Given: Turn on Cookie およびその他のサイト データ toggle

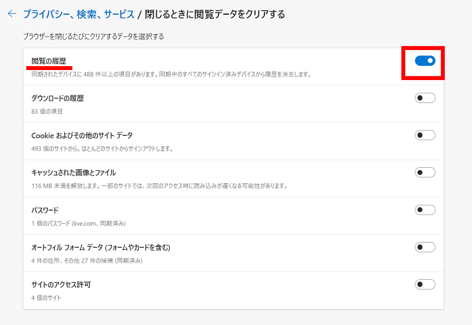Looking at the screenshot, I should [x=425, y=135].
